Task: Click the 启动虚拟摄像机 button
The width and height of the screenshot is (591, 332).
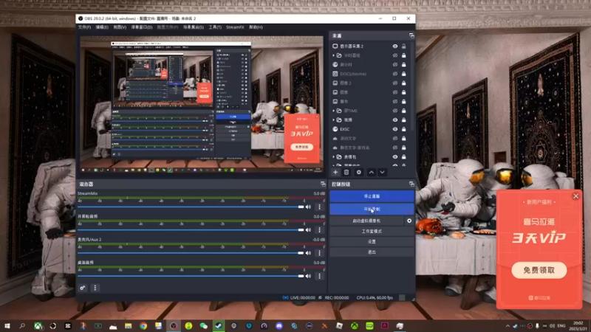Action: coord(366,221)
